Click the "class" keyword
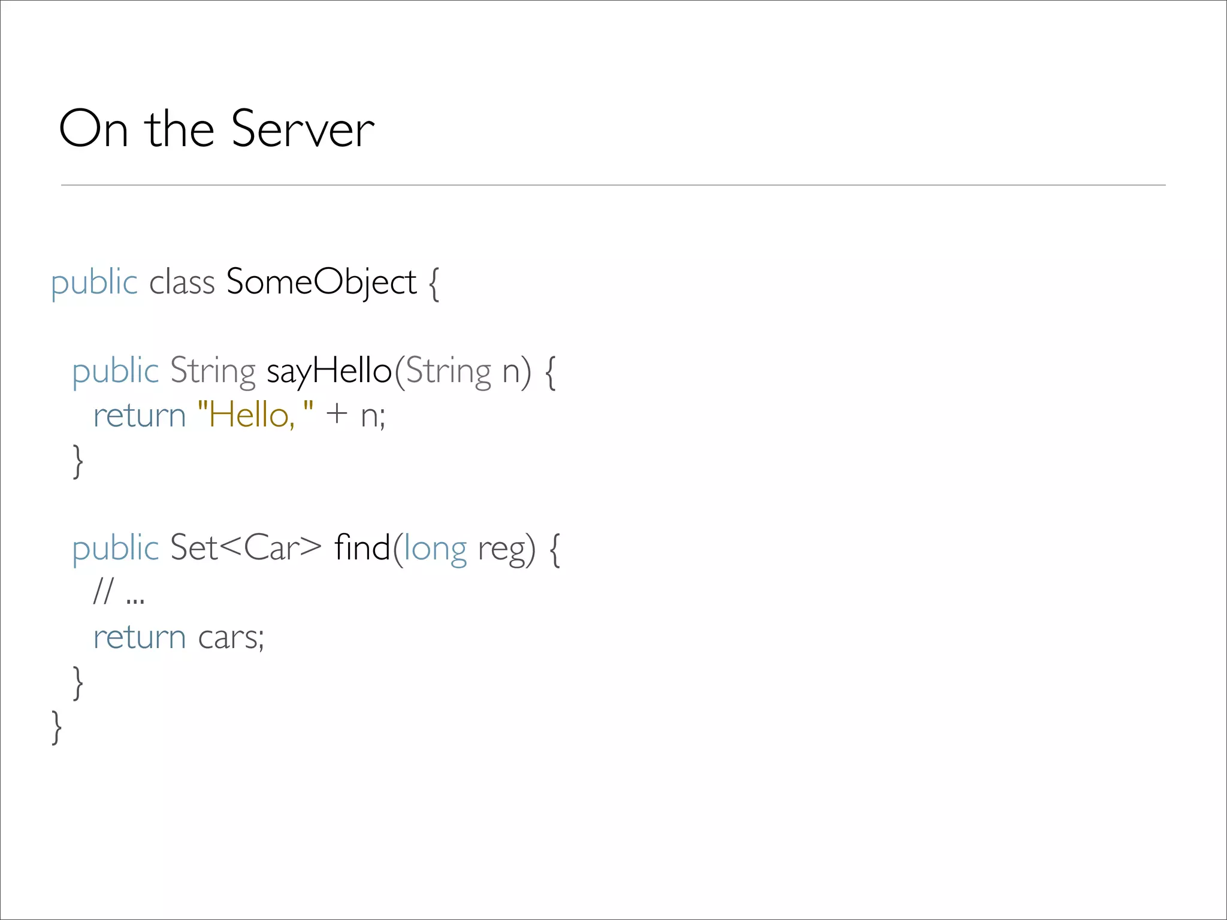 [182, 282]
